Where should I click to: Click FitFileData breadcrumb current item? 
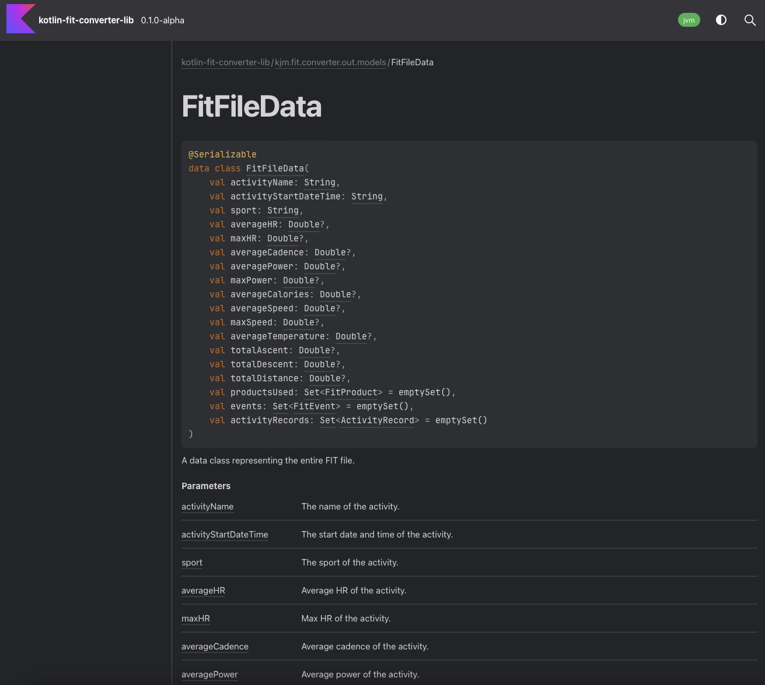[413, 62]
